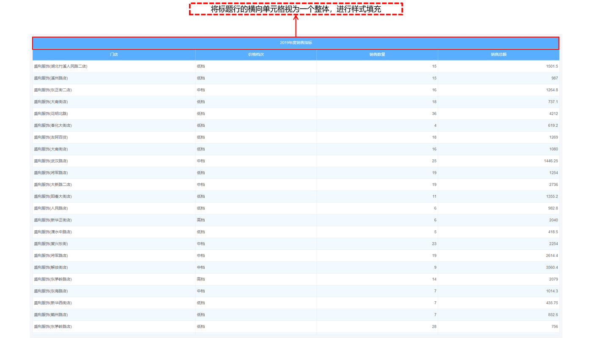Select the 鹤州路店 store cell
The width and height of the screenshot is (592, 338).
click(x=51, y=315)
